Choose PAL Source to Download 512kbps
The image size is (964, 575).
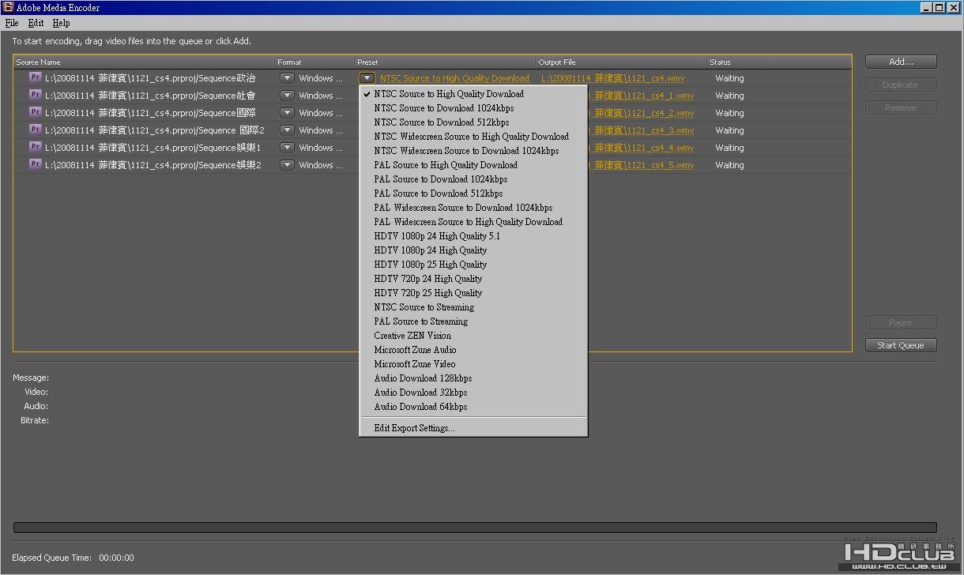click(473, 194)
